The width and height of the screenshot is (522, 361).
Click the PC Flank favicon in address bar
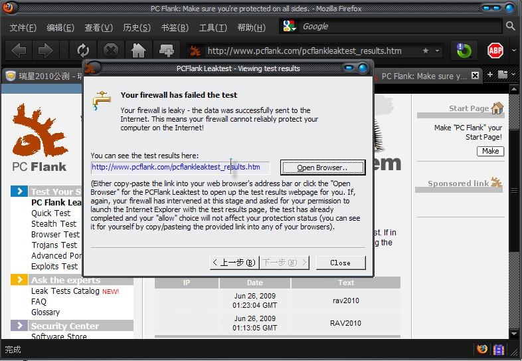(x=195, y=51)
